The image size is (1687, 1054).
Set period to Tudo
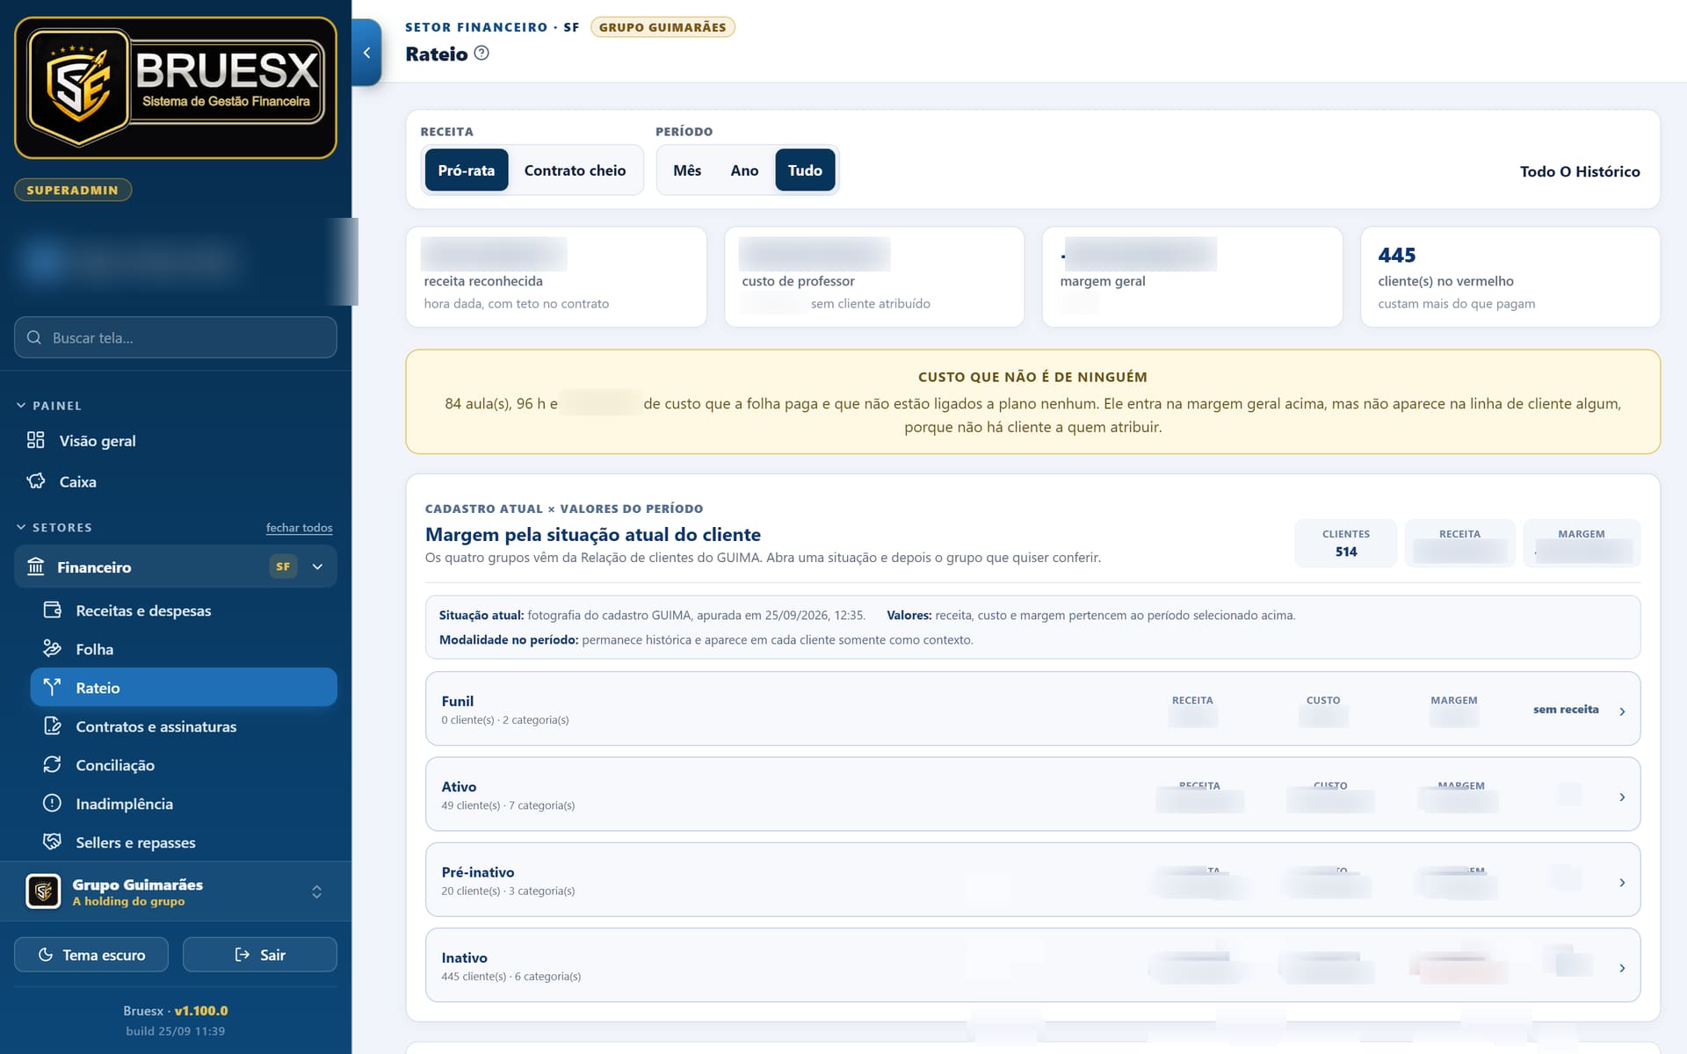click(x=805, y=170)
